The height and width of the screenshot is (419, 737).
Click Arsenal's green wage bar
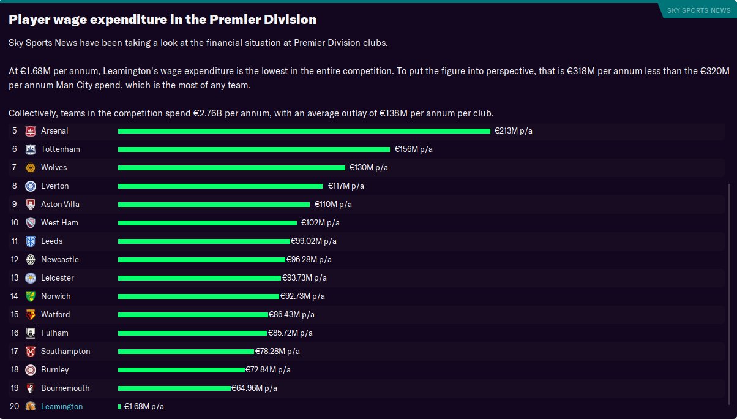(304, 131)
